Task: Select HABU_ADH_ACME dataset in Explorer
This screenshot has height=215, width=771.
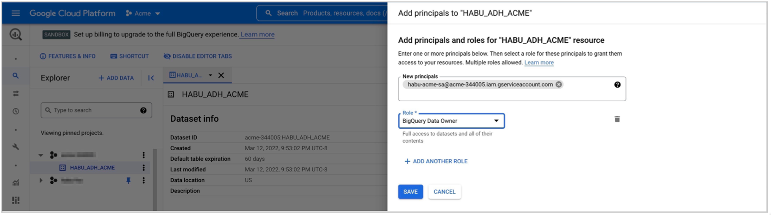Action: click(x=92, y=168)
